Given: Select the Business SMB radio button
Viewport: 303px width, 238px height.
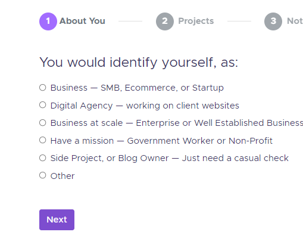Looking at the screenshot, I should [43, 88].
